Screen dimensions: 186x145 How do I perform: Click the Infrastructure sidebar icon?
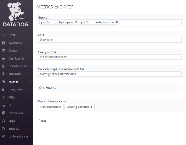point(3,66)
